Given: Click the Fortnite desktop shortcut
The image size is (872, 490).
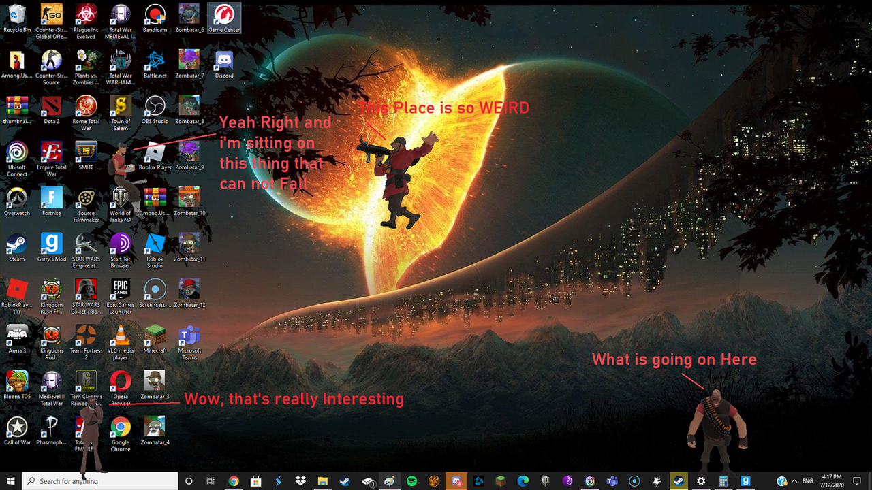Looking at the screenshot, I should click(52, 201).
